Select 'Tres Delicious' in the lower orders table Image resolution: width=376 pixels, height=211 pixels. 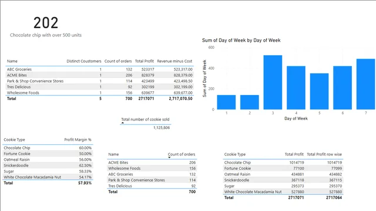pyautogui.click(x=120, y=186)
